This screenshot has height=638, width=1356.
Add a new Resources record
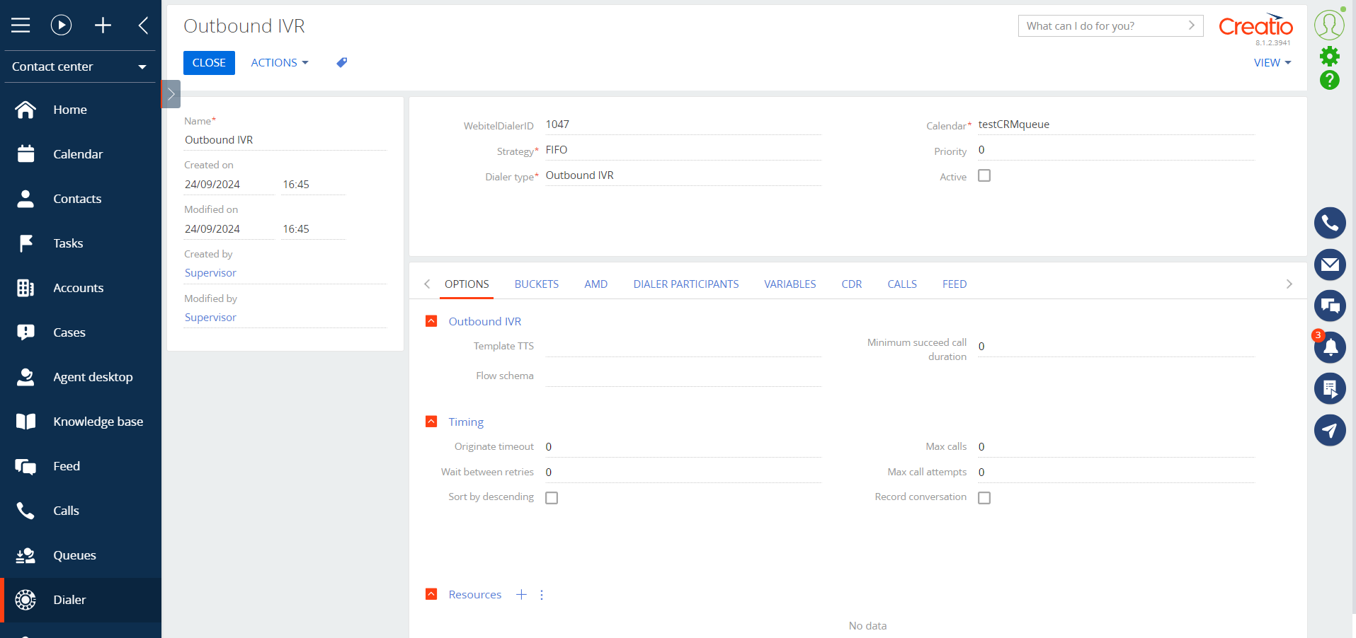pyautogui.click(x=521, y=595)
